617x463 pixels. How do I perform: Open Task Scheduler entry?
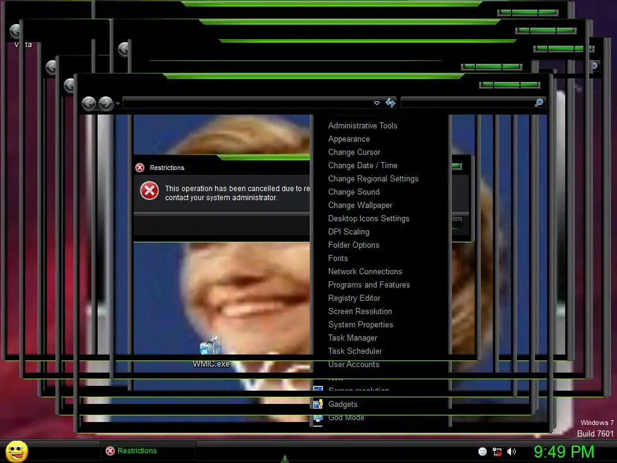[355, 351]
